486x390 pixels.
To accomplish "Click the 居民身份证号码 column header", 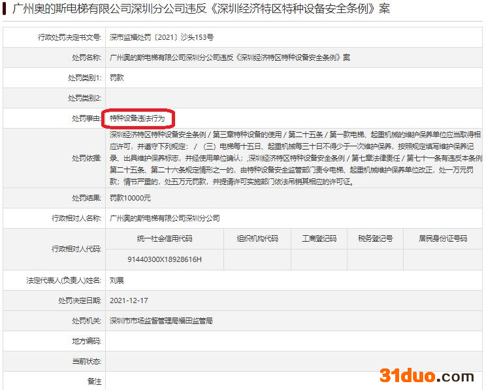I will tap(443, 238).
